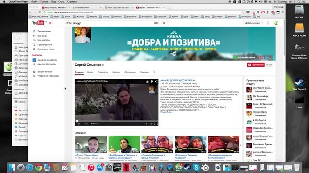Switch to the forum browser tab

click(x=118, y=8)
